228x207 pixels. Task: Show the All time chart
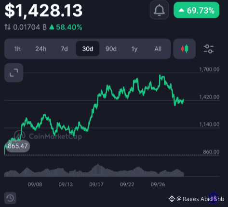(x=158, y=49)
